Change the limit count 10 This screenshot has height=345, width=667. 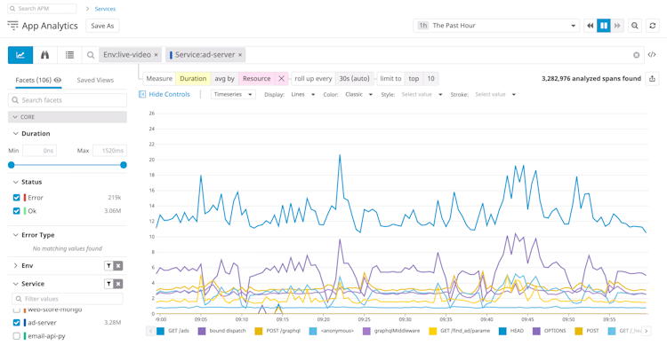(x=431, y=79)
